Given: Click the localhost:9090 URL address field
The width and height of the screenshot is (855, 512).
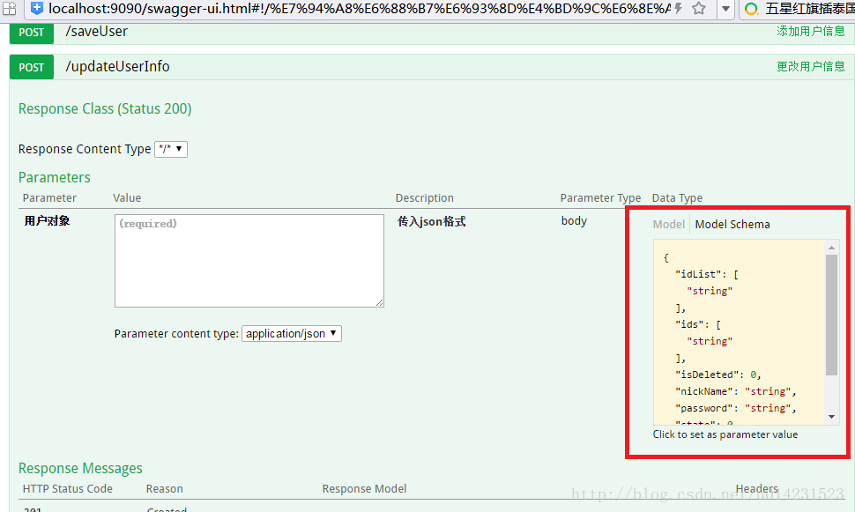Looking at the screenshot, I should (360, 8).
